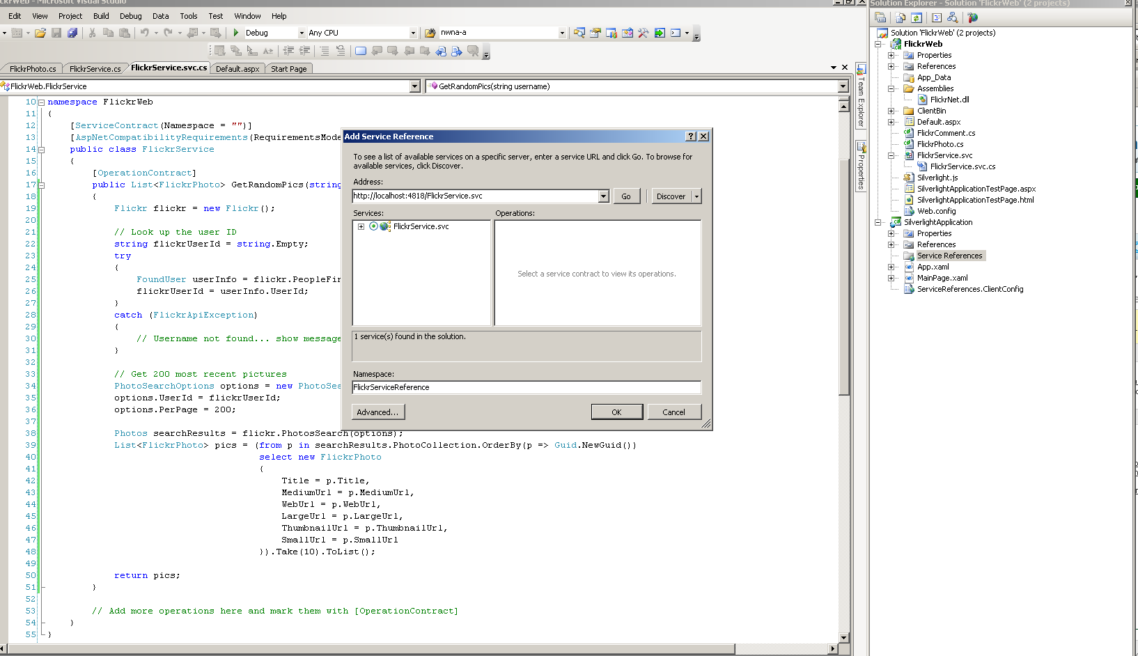Image resolution: width=1138 pixels, height=656 pixels.
Task: Collapse the FlickrWeb project node
Action: (878, 44)
